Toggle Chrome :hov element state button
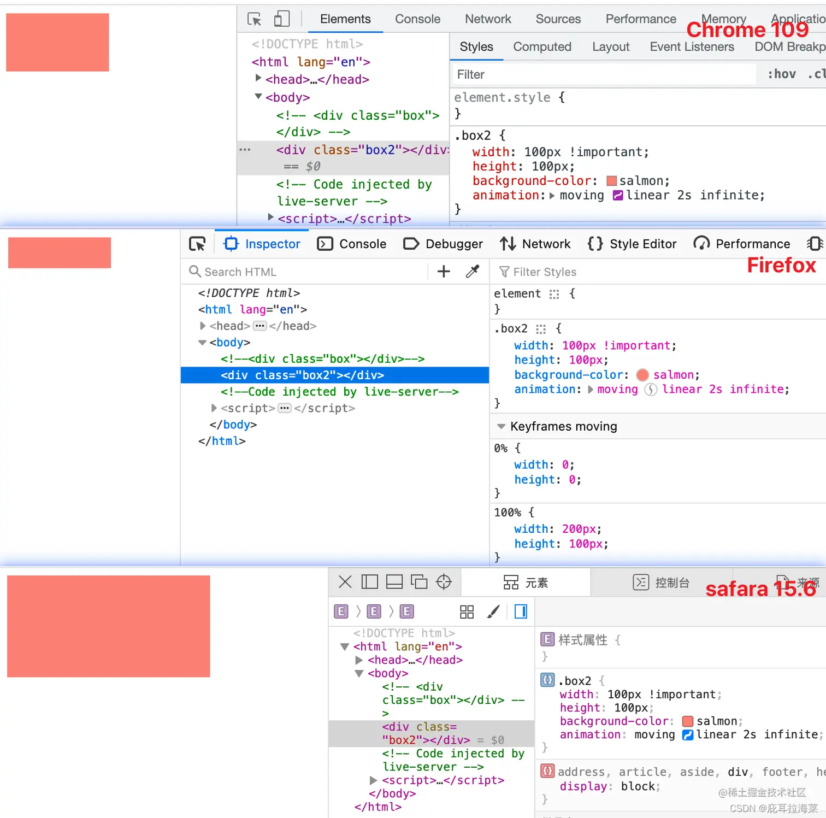Screen dimensions: 826x818 [x=782, y=74]
